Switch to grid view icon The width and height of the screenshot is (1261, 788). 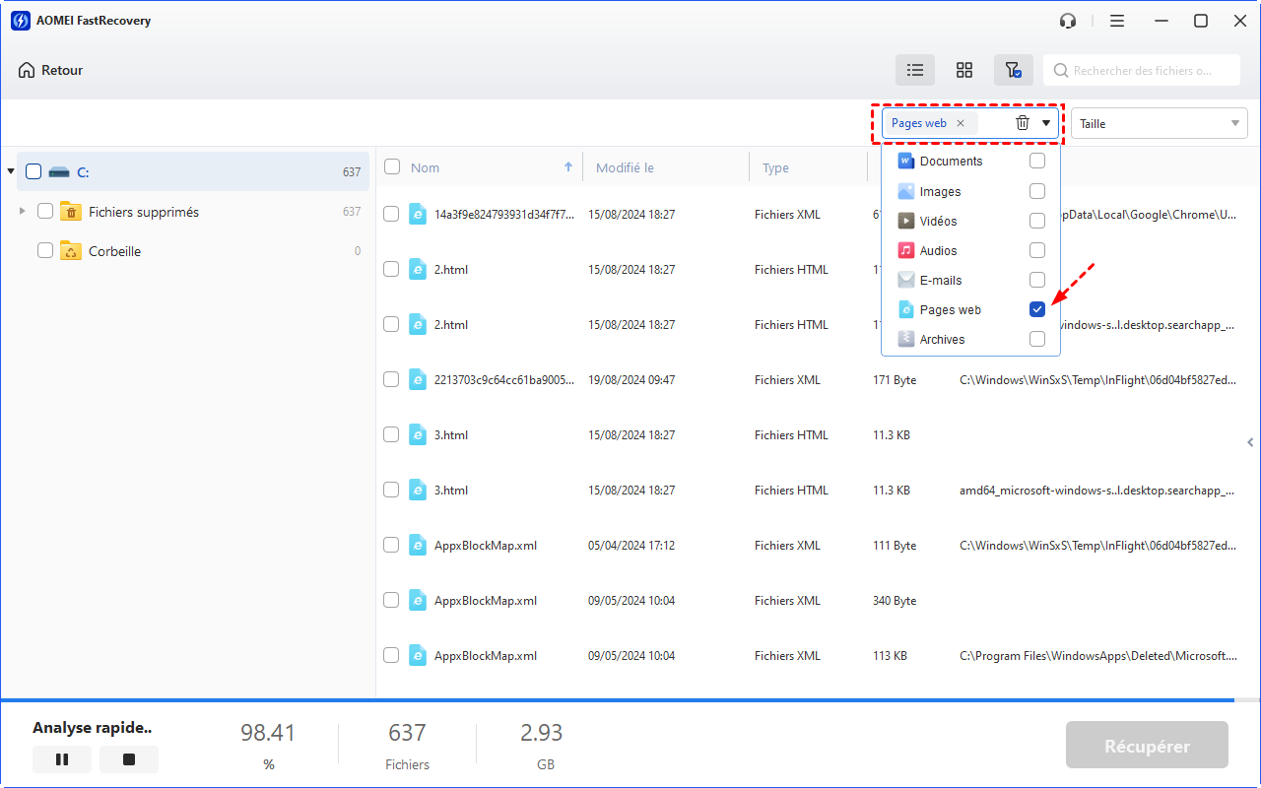tap(964, 70)
